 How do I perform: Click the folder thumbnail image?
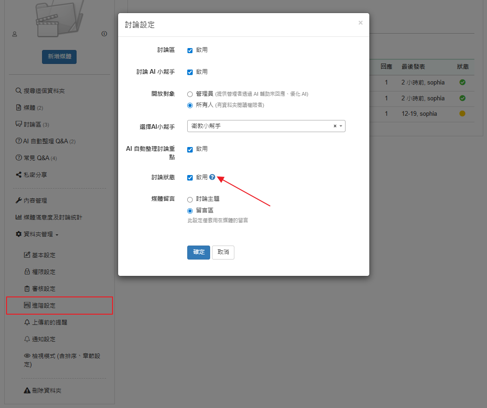pyautogui.click(x=59, y=18)
